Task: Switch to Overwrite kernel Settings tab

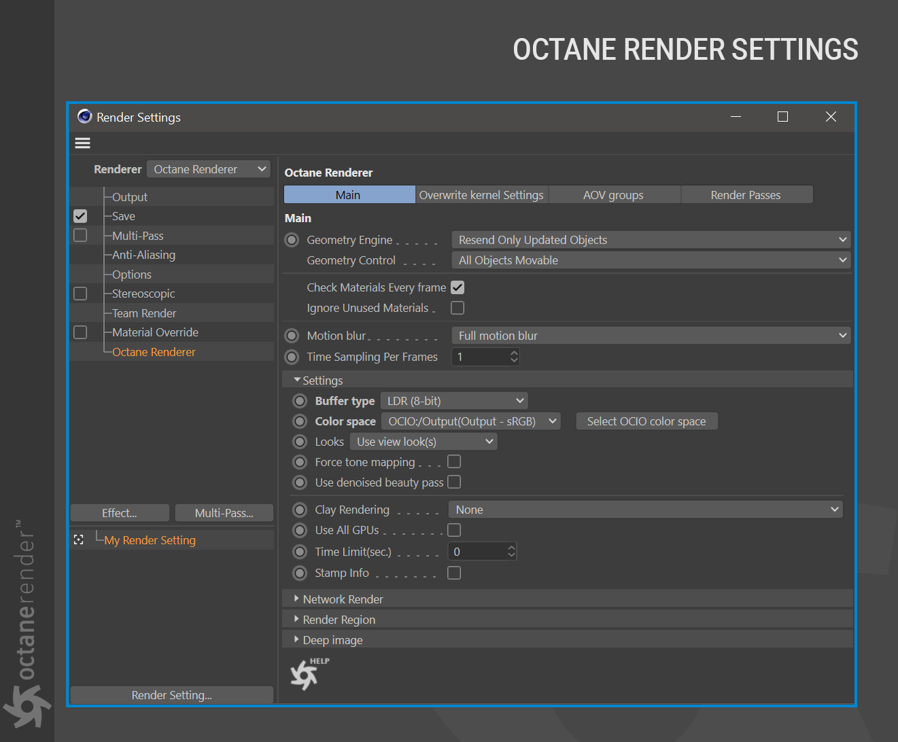Action: click(481, 195)
